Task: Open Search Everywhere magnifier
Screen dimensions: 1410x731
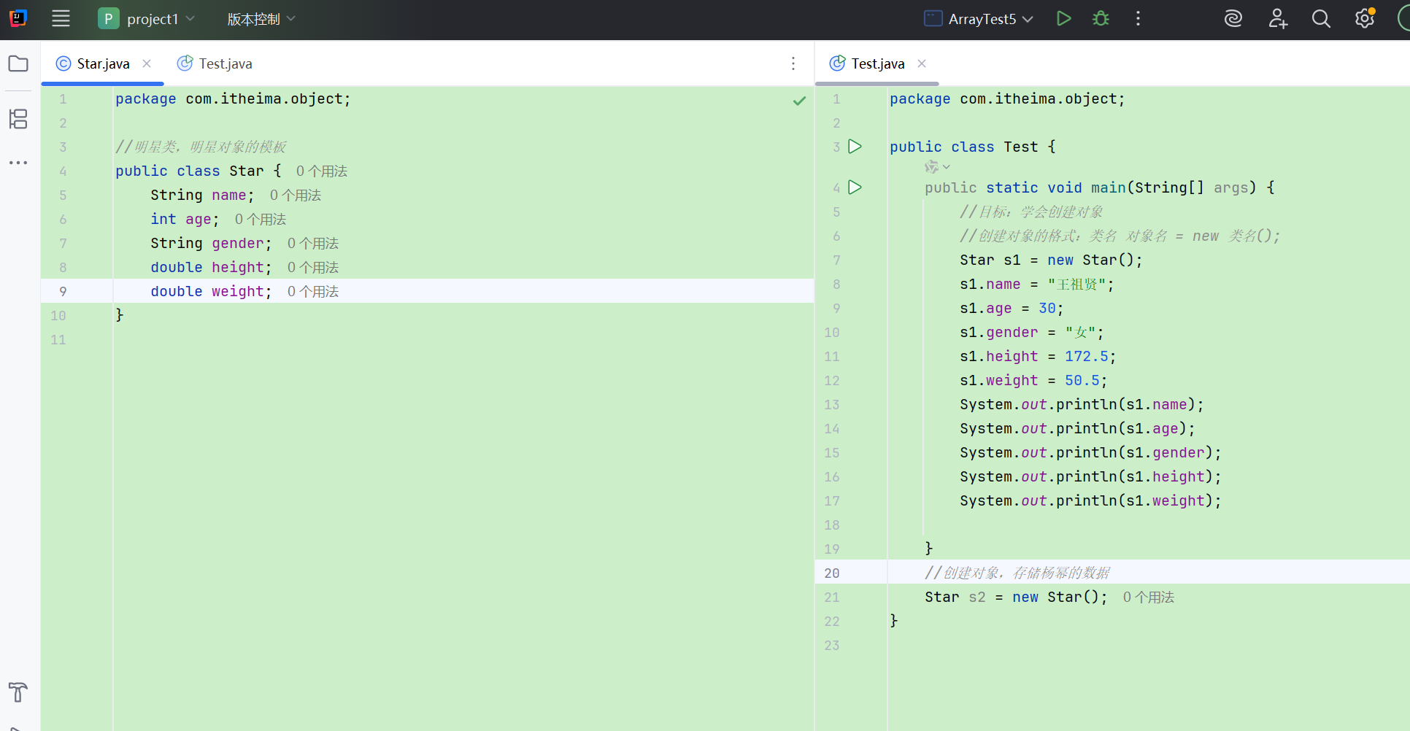Action: 1321,19
